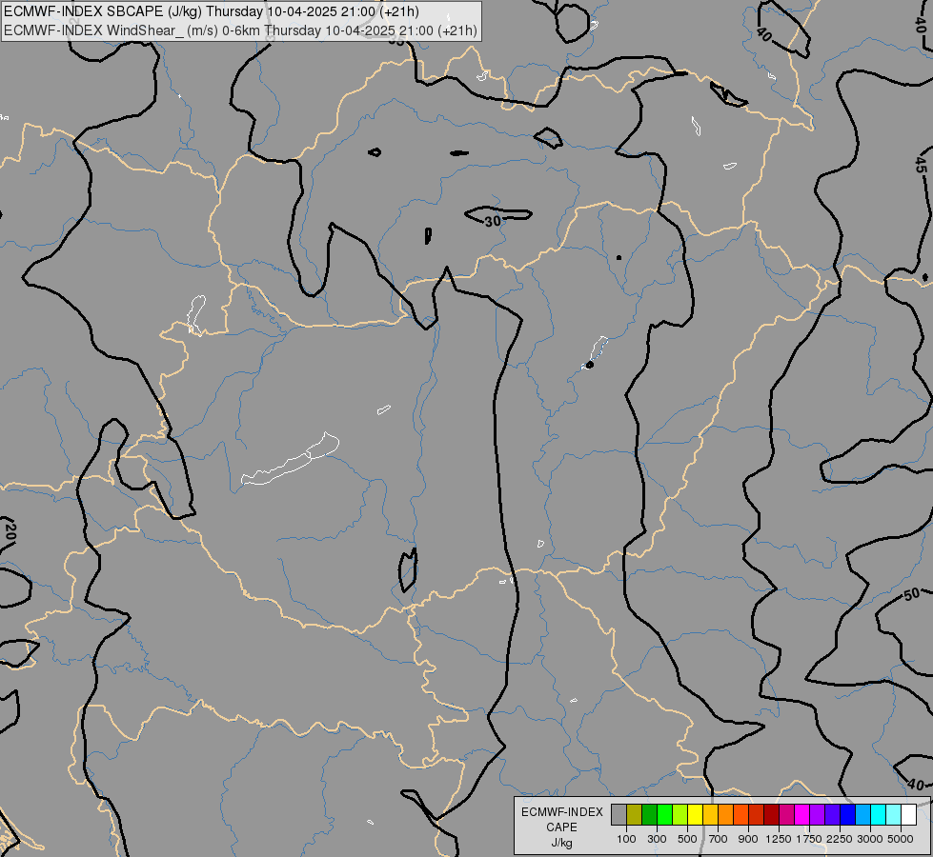Click the legend value 500
933x857 pixels.
tap(687, 839)
